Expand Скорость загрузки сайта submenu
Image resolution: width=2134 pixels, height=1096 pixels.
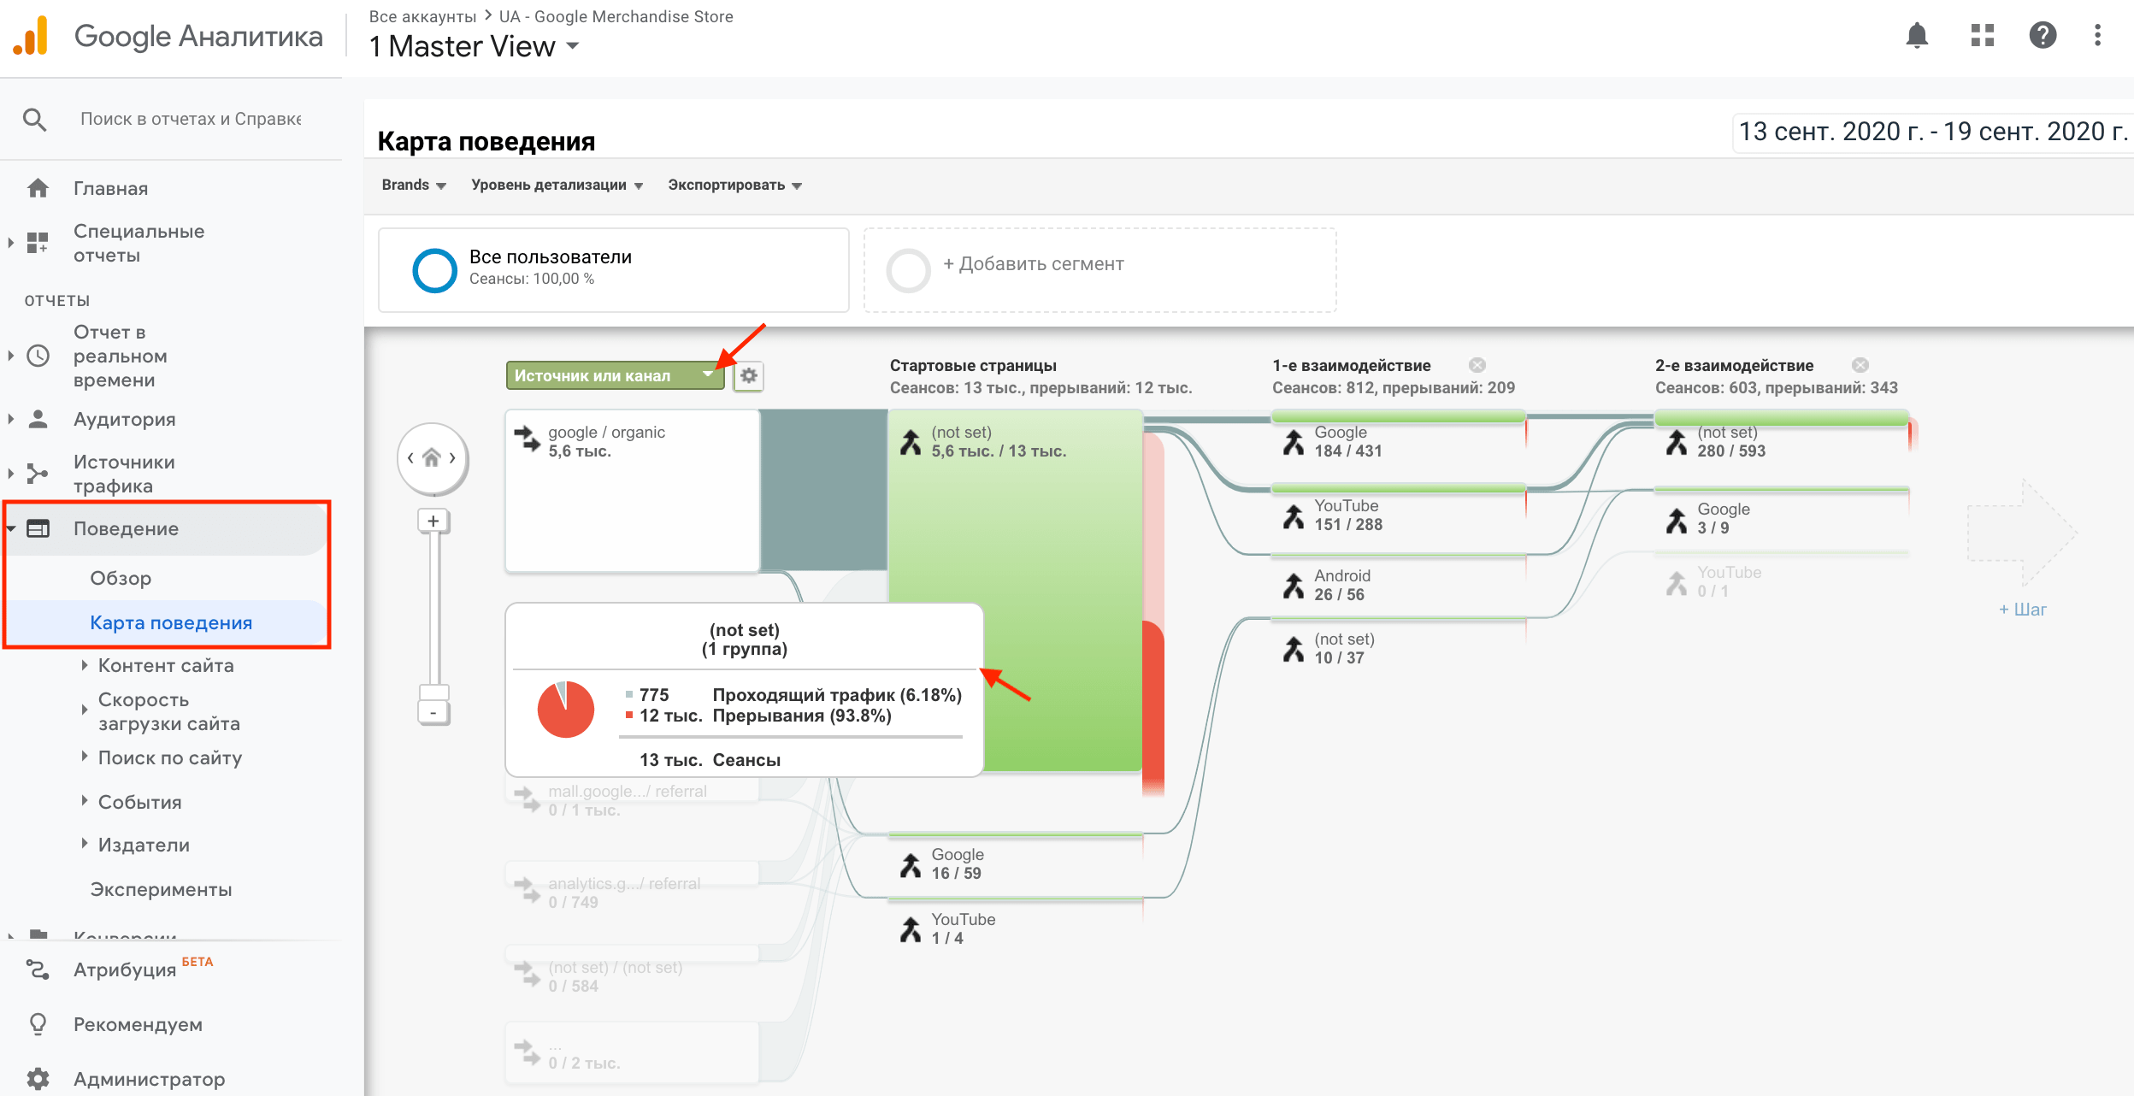[84, 710]
